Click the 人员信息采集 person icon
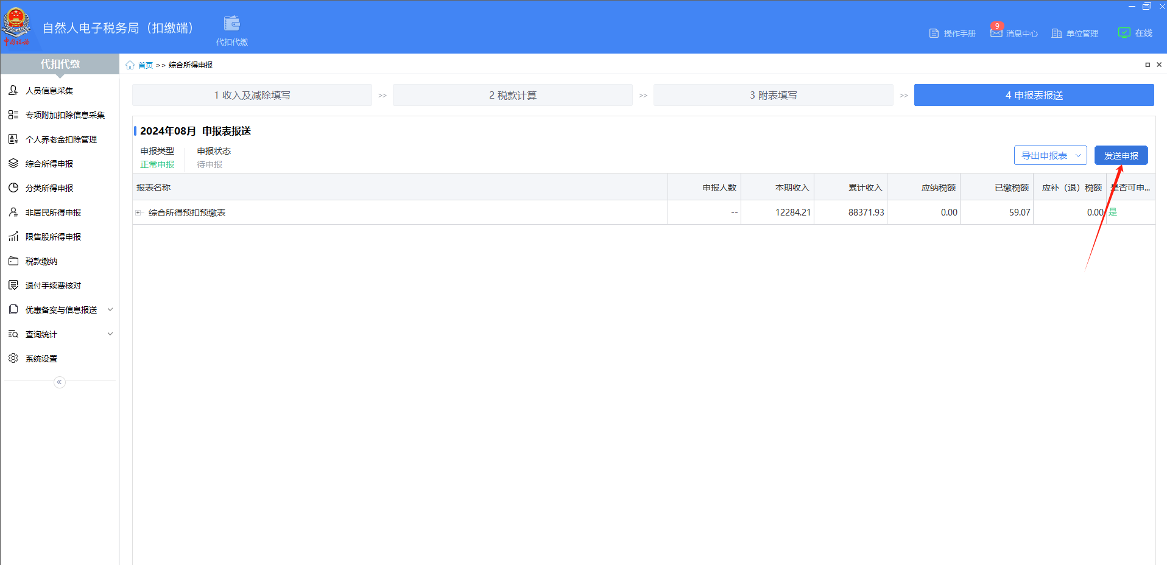 click(x=13, y=90)
